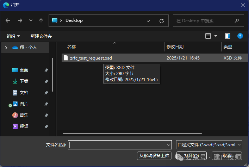The image size is (249, 167).
Task: Open help with the question mark icon
Action: (x=240, y=36)
